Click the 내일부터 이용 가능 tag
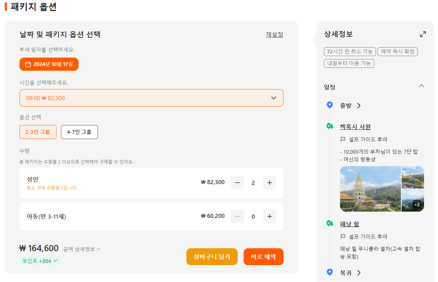The width and height of the screenshot is (438, 282). click(349, 63)
